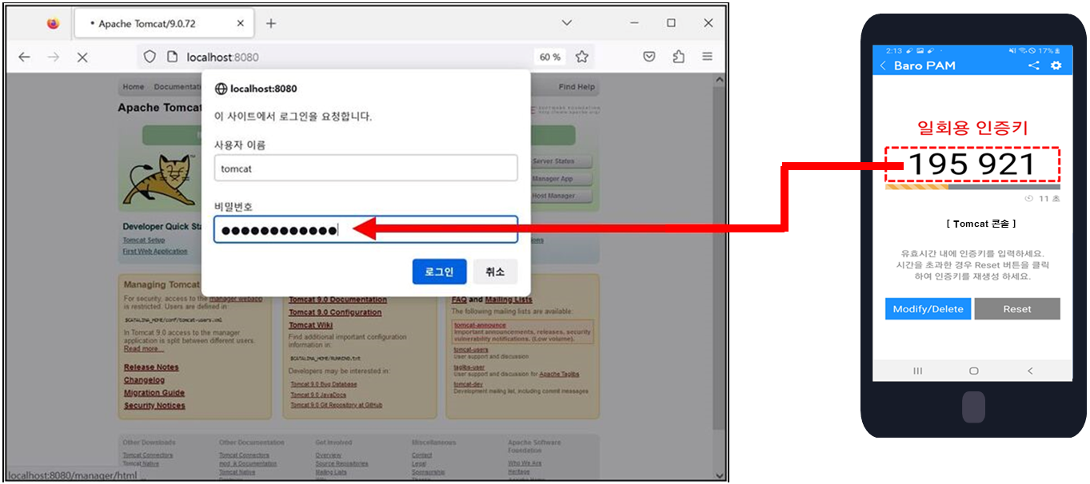Click the Home link in Tomcat nav
Screen dimensions: 1090x484
point(134,87)
